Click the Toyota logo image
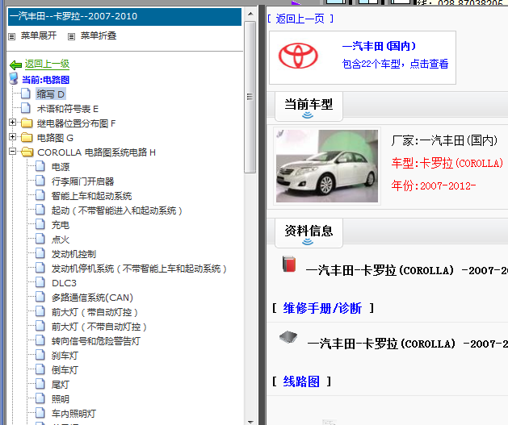Image resolution: width=508 pixels, height=425 pixels. 298,56
